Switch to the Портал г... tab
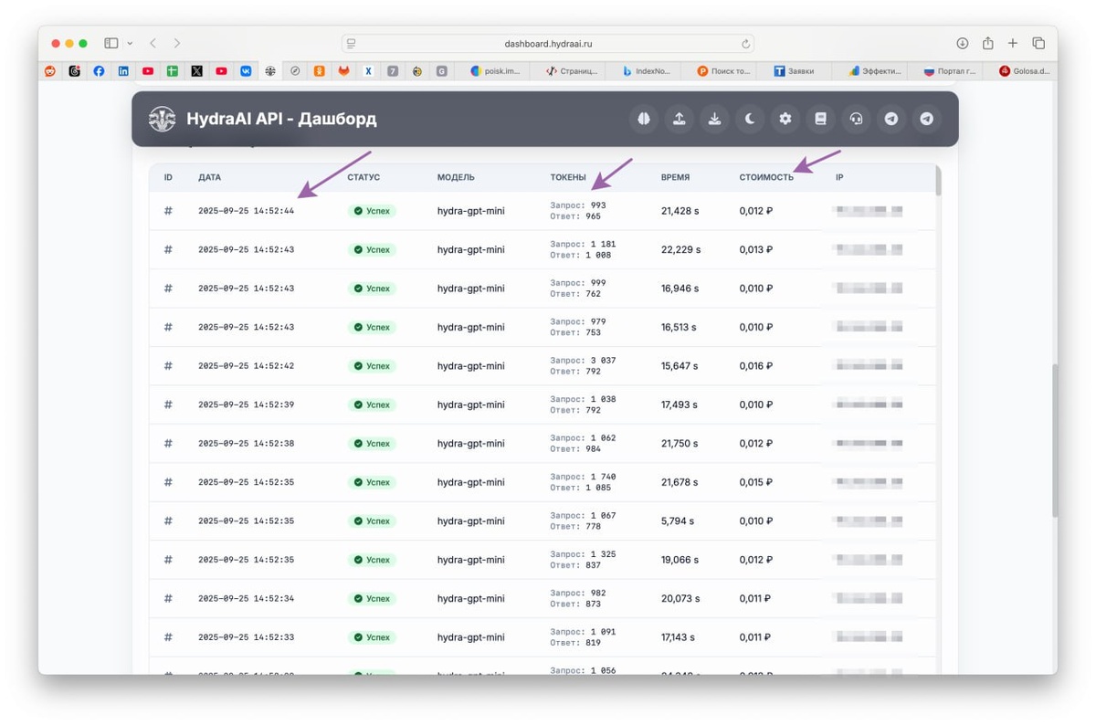Image resolution: width=1096 pixels, height=725 pixels. pyautogui.click(x=950, y=70)
